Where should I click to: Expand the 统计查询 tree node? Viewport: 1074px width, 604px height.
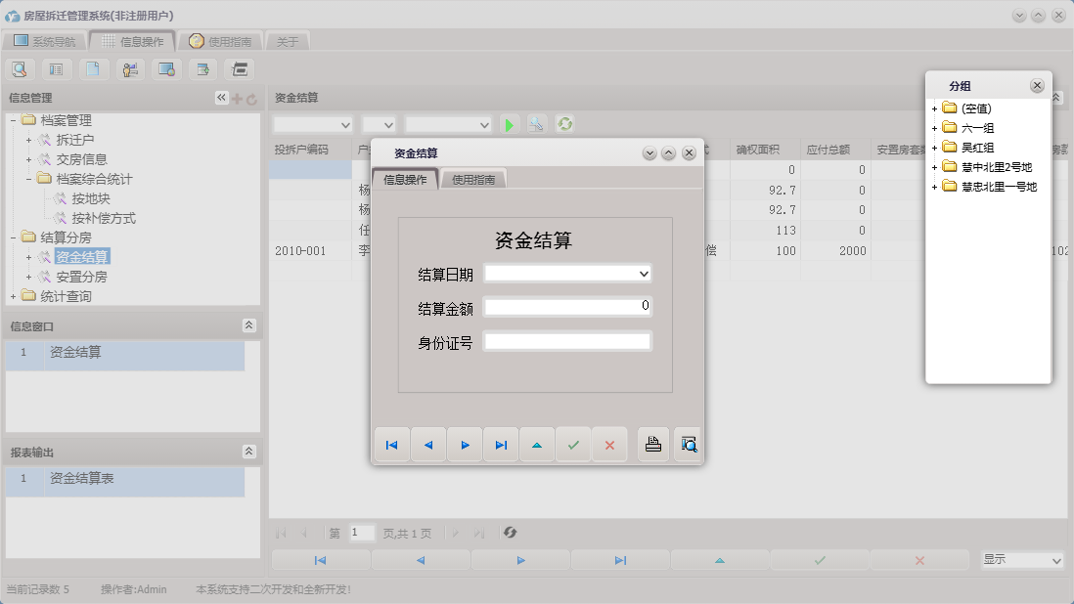(13, 296)
